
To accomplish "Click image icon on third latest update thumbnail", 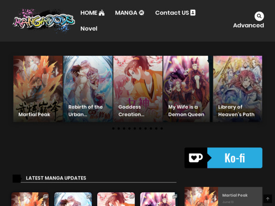I will tap(132, 196).
